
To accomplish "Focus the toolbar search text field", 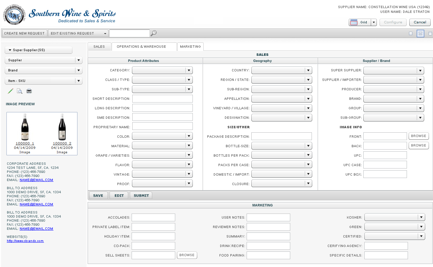I will point(130,34).
